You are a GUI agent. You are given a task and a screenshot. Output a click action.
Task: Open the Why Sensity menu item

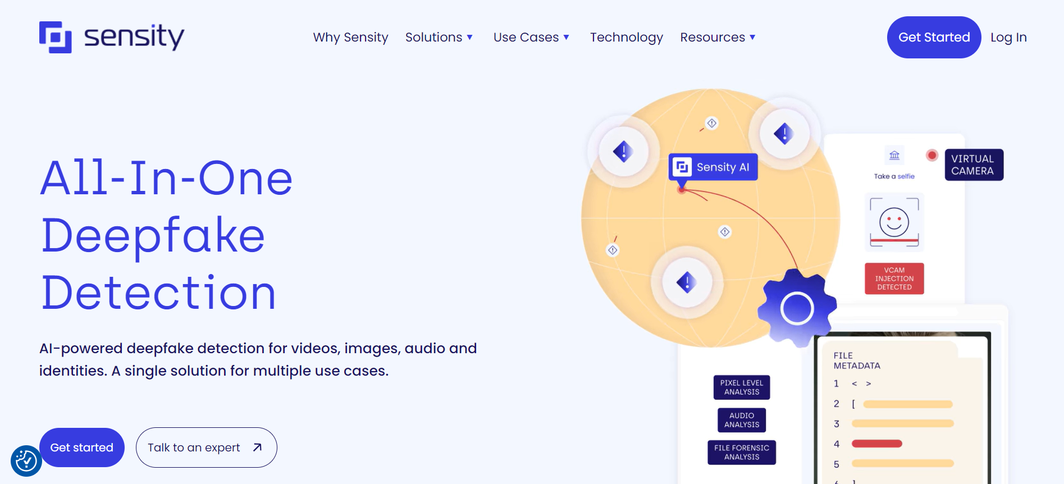(350, 38)
